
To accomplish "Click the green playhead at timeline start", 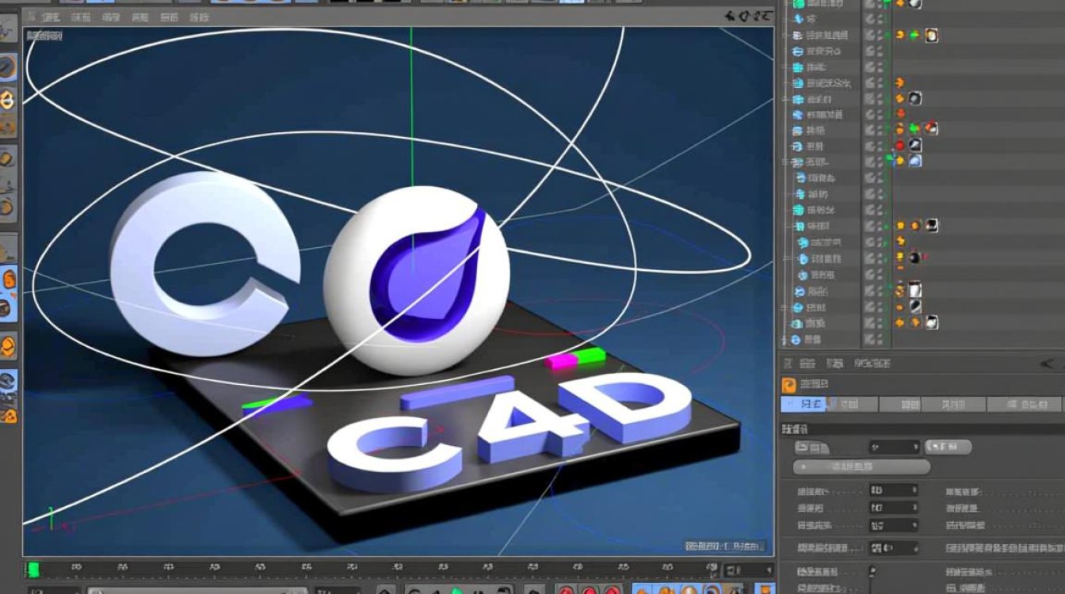I will pyautogui.click(x=33, y=569).
